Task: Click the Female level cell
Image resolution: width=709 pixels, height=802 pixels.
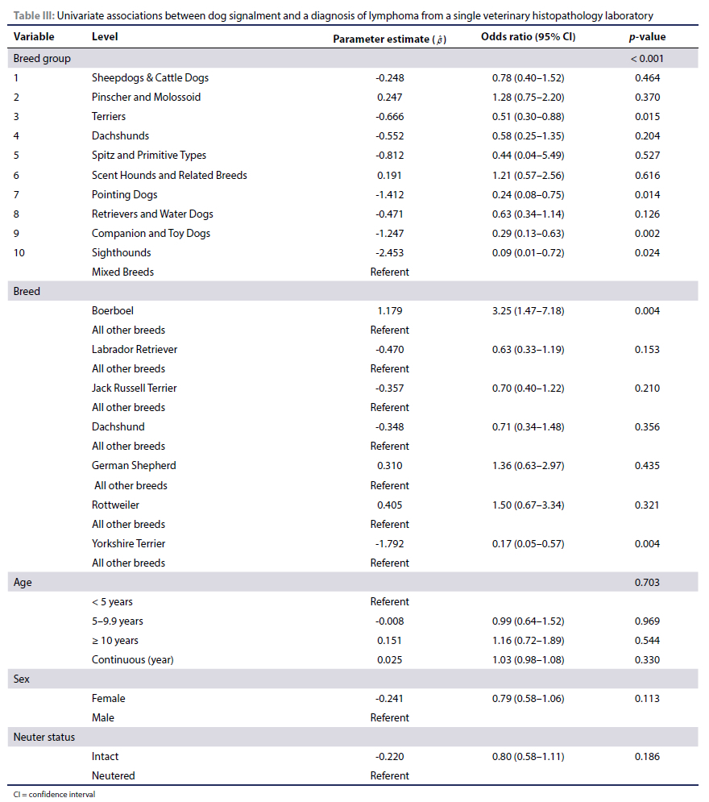Action: pos(109,698)
